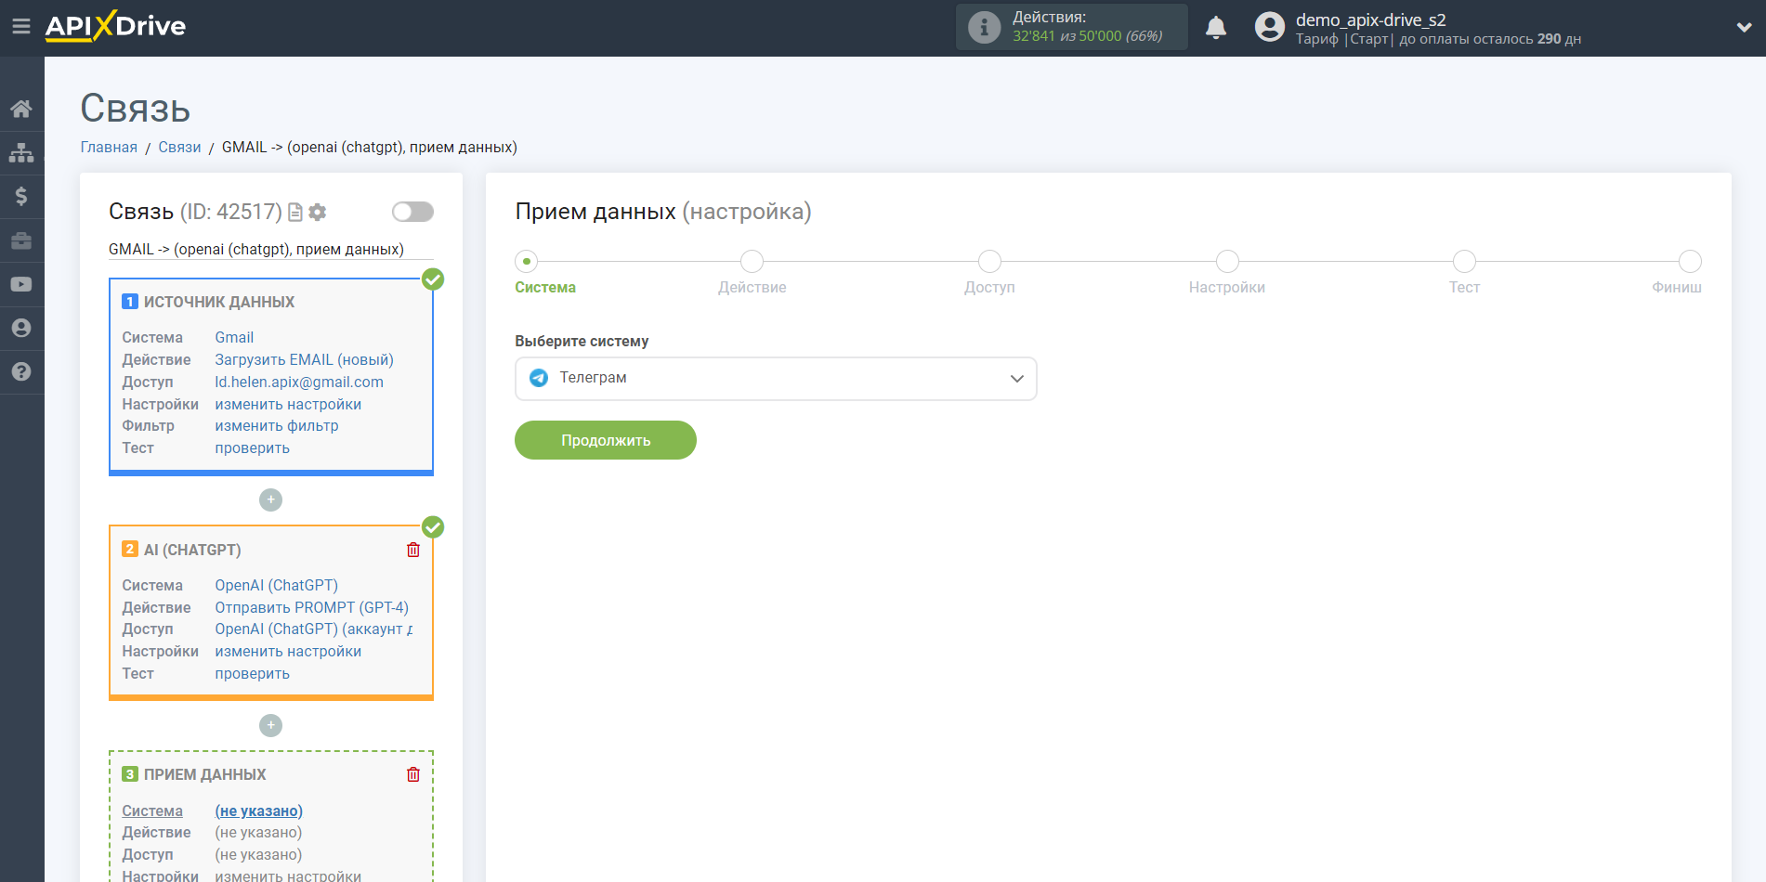This screenshot has height=882, width=1766.
Task: Click the demo_apix-drive_s2 username
Action: 1371,19
